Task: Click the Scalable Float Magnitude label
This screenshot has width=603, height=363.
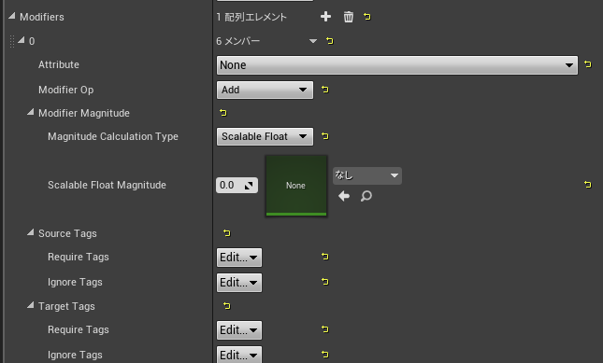Action: [107, 185]
